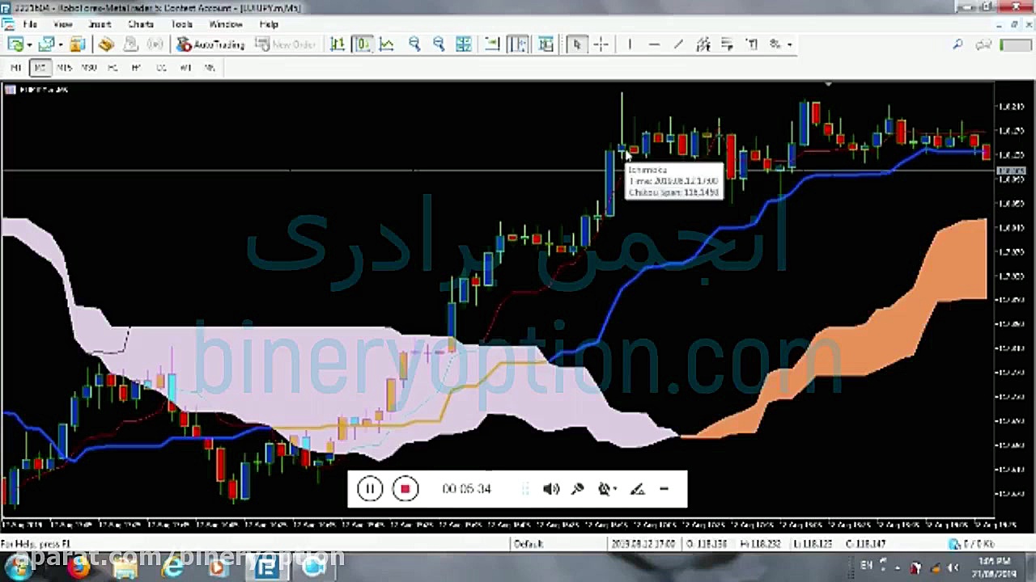This screenshot has height=582, width=1036.
Task: Switch to M30 timeframe
Action: point(88,68)
